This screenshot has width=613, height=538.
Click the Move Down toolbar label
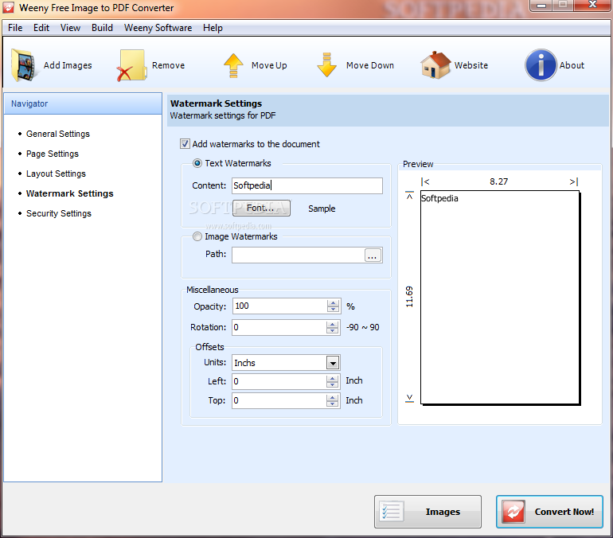pyautogui.click(x=370, y=65)
